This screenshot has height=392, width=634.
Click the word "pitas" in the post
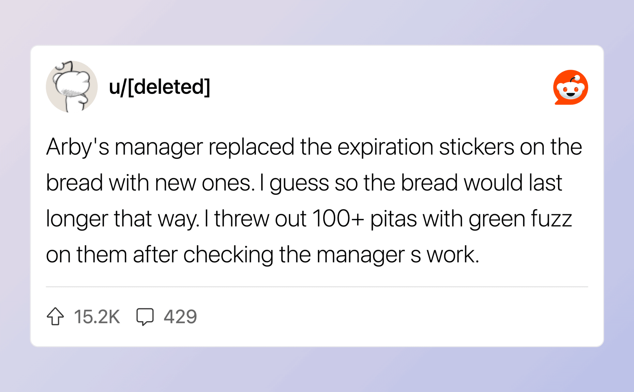393,218
